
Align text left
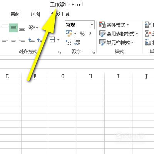(x=5, y=40)
